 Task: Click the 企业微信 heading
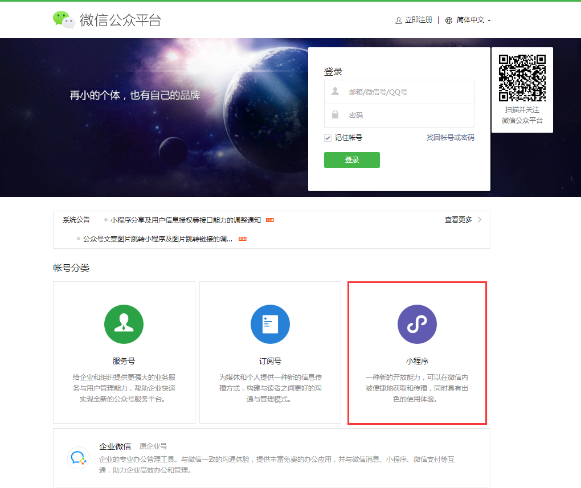tap(115, 446)
